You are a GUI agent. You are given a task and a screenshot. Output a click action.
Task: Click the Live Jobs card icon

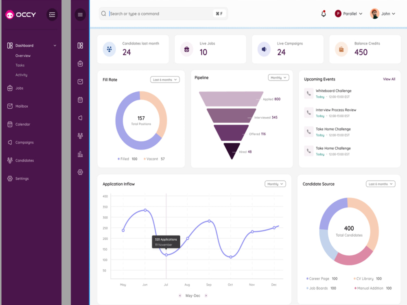(x=187, y=49)
